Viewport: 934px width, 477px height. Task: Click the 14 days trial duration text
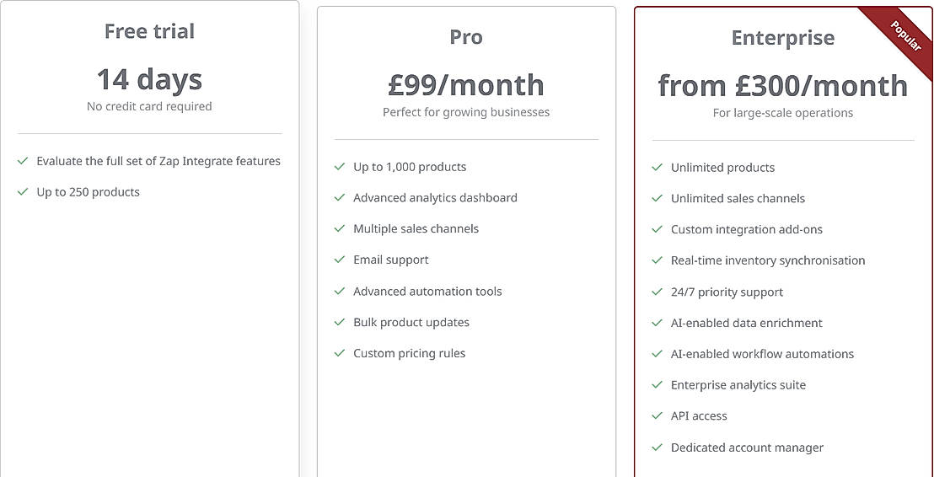(149, 79)
